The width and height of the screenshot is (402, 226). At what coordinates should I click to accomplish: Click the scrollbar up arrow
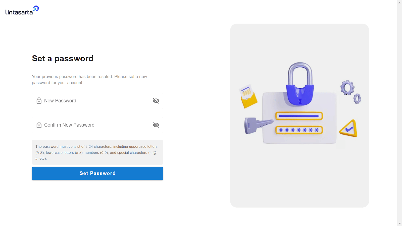(399, 3)
